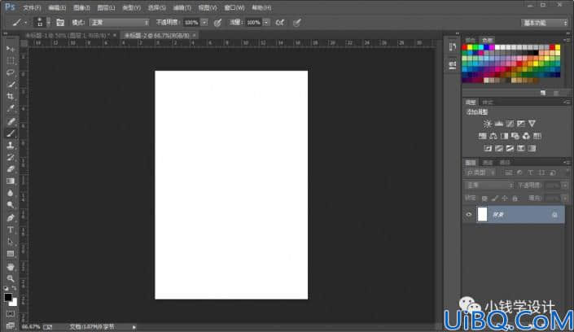This screenshot has width=574, height=332.
Task: Open the workspace switcher dropdown
Action: click(545, 23)
